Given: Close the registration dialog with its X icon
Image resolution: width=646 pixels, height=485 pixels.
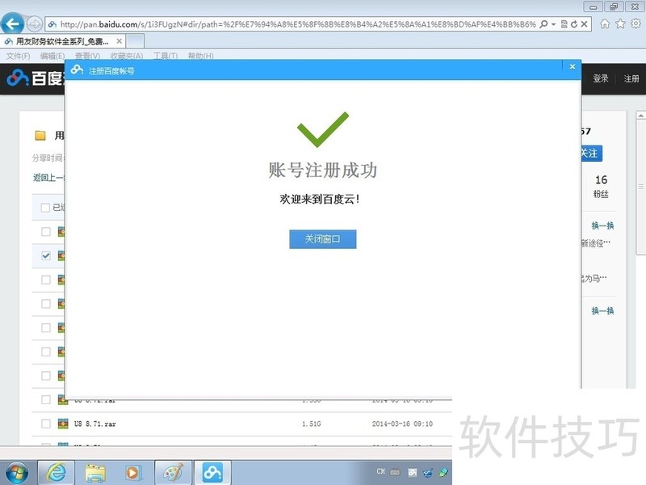Looking at the screenshot, I should pos(573,67).
